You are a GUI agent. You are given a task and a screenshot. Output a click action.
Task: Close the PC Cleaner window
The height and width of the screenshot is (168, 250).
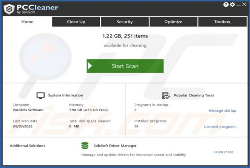[244, 4]
